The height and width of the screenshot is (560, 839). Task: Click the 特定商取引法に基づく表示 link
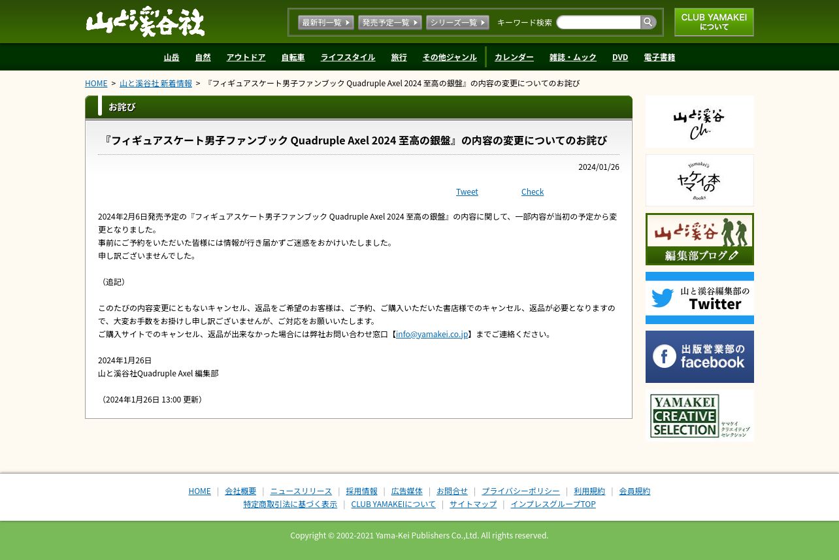click(290, 504)
